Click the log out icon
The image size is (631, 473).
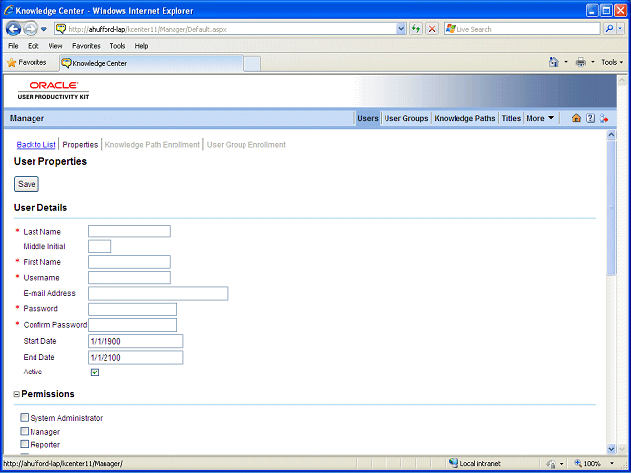click(603, 118)
